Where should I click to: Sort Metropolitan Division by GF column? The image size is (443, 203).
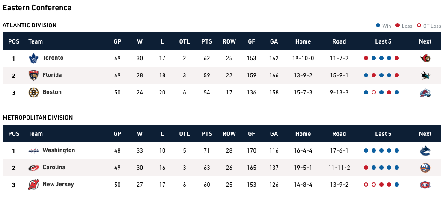point(252,134)
